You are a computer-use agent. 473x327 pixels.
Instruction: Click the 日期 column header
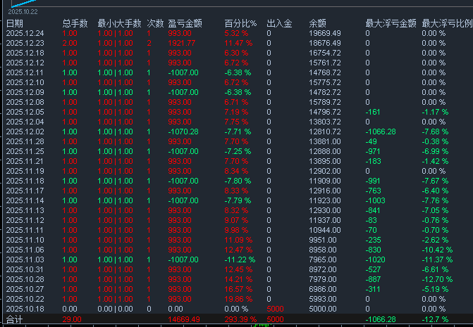pos(14,24)
